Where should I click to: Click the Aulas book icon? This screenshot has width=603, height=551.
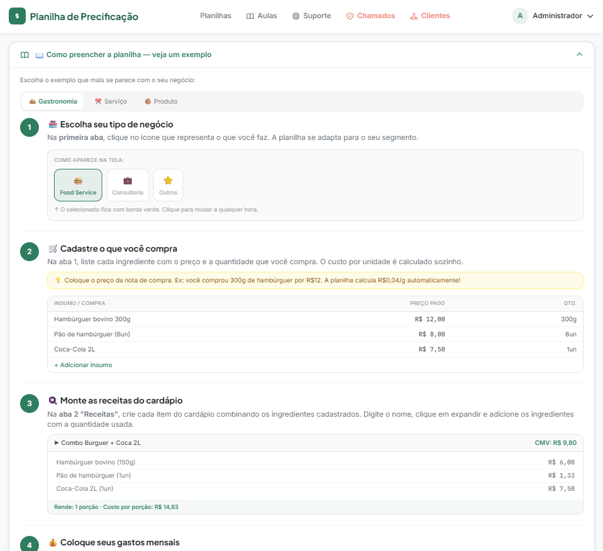coord(250,16)
